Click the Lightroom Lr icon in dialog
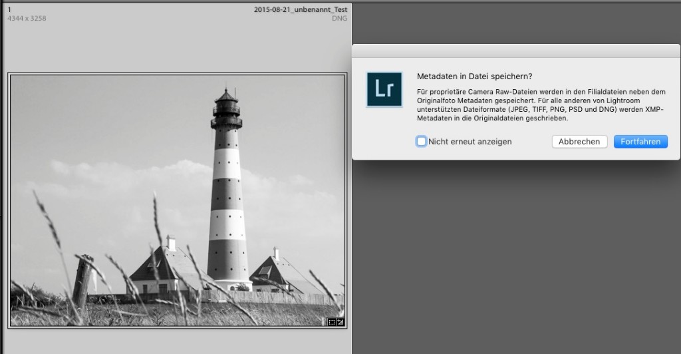Screen dimensions: 681x354 pyautogui.click(x=384, y=90)
